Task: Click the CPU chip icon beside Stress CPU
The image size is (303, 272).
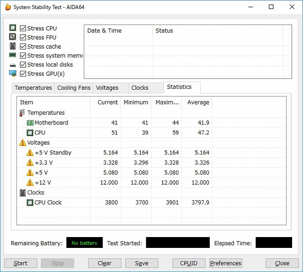Action: [x=13, y=28]
